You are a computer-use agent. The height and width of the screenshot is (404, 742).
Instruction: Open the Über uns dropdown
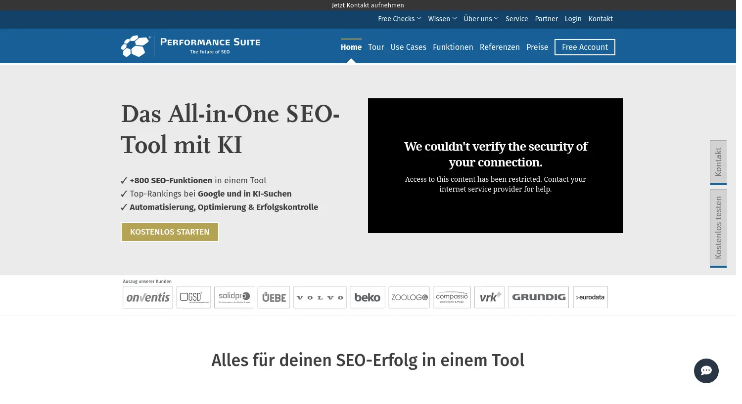[x=480, y=19]
